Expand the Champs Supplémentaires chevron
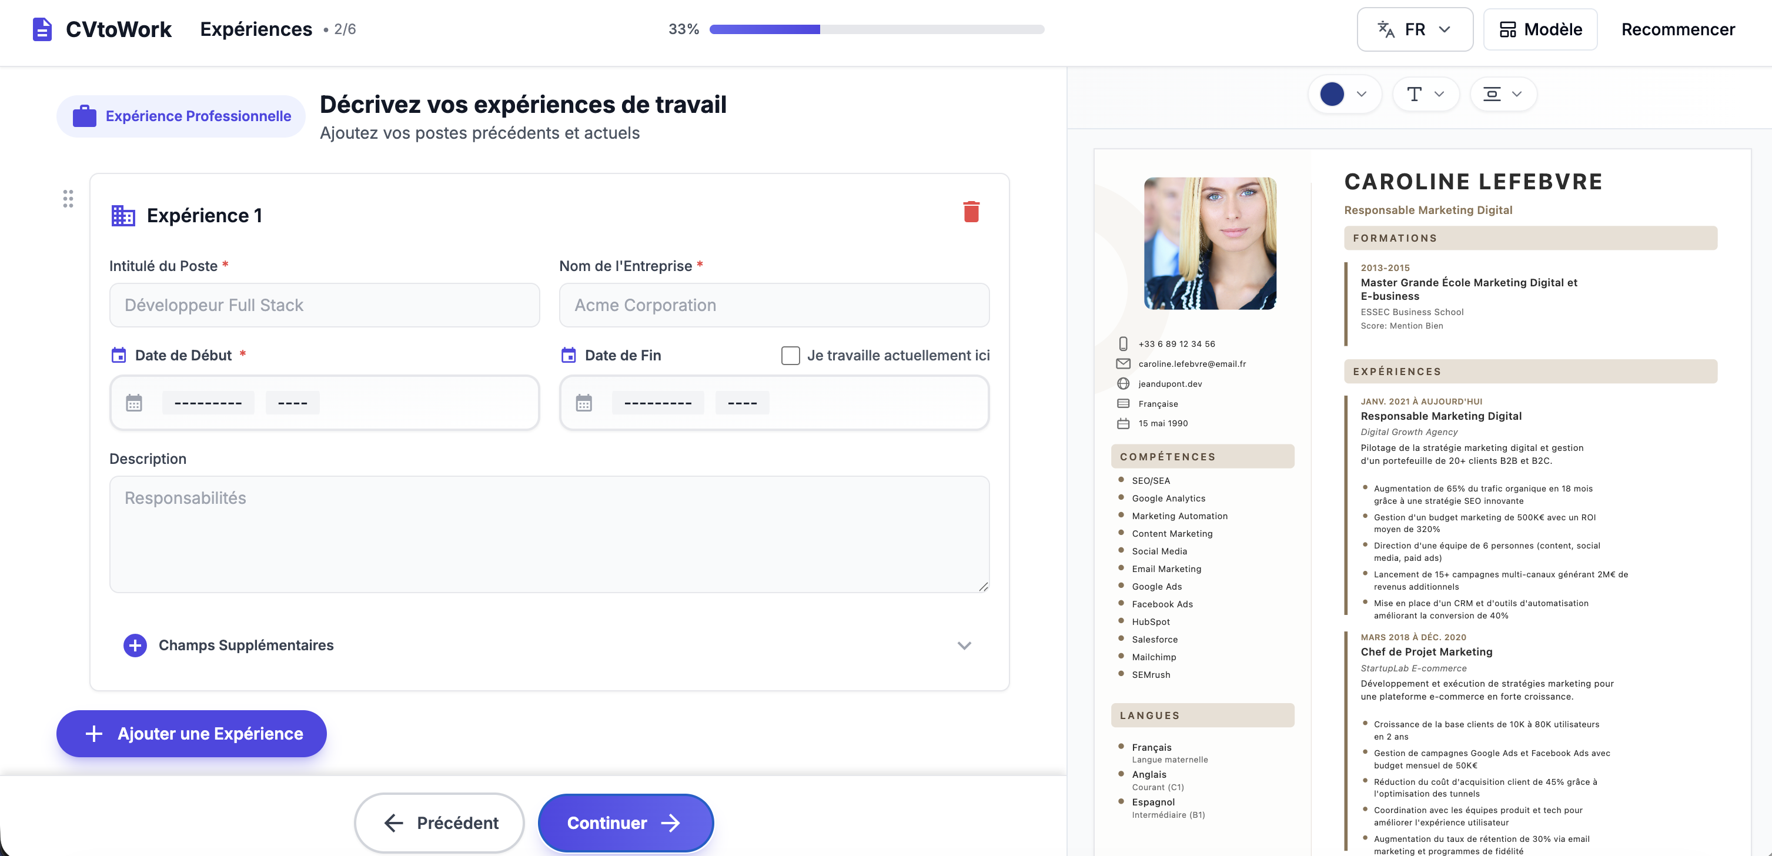 click(964, 646)
